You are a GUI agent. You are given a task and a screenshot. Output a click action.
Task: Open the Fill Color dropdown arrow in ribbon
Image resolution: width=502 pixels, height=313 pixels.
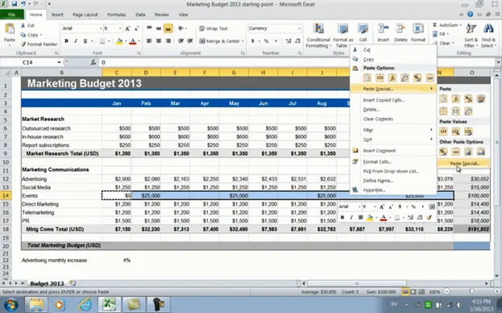pyautogui.click(x=125, y=41)
